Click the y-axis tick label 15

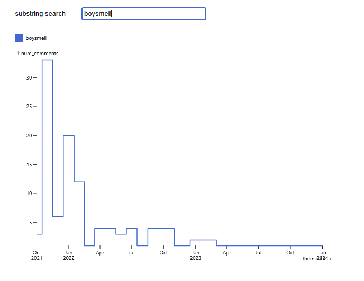point(29,165)
